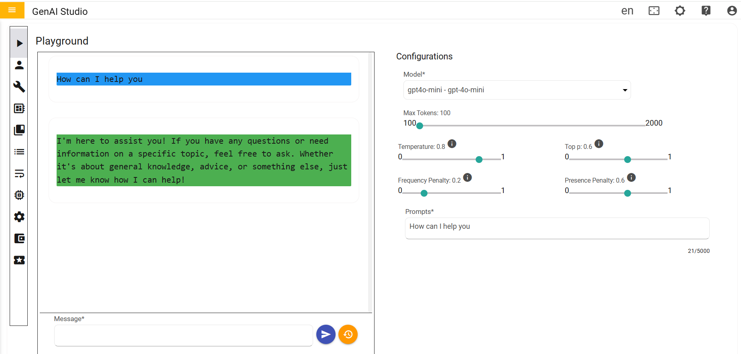Click the Configurations heading
This screenshot has width=741, height=354.
(424, 57)
